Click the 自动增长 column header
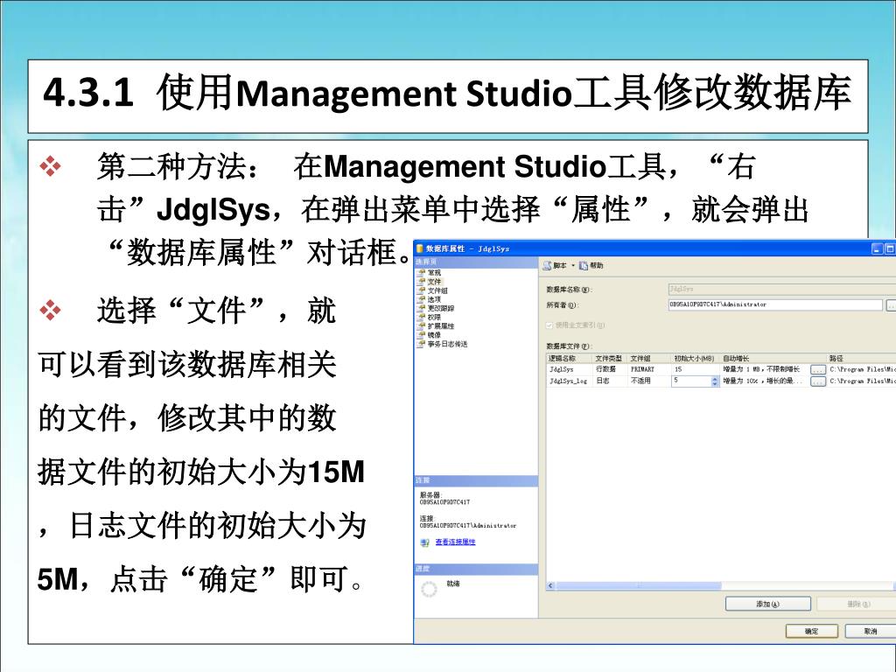Image resolution: width=896 pixels, height=672 pixels. (x=773, y=358)
